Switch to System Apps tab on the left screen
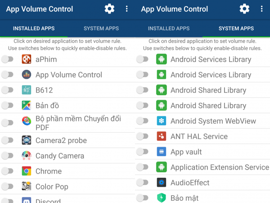270x203 pixels. (x=101, y=28)
